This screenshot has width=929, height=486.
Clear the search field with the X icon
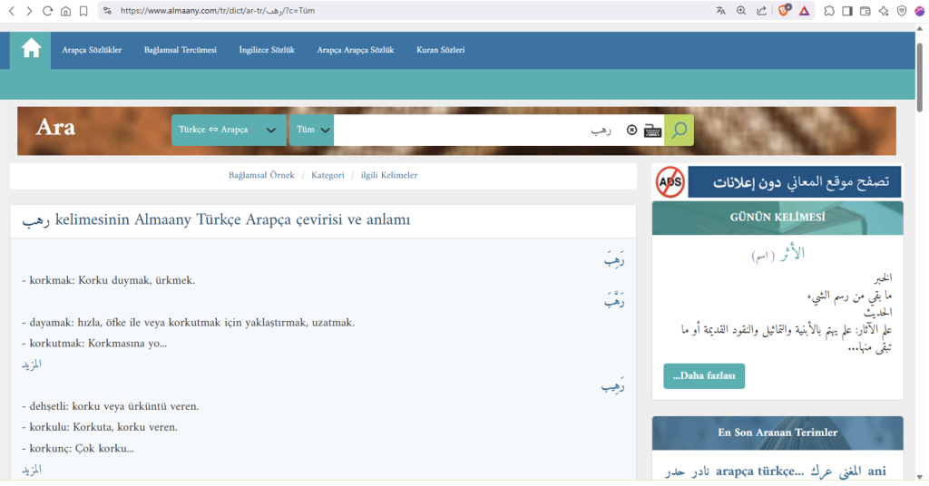pos(631,131)
